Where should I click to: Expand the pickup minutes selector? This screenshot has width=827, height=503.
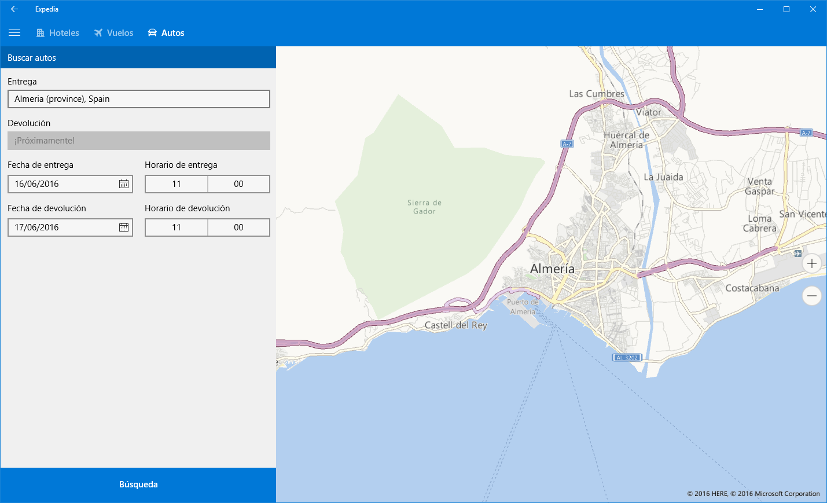coord(238,184)
